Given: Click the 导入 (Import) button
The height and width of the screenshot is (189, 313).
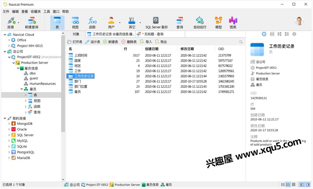Looking at the screenshot, I should 146,42.
